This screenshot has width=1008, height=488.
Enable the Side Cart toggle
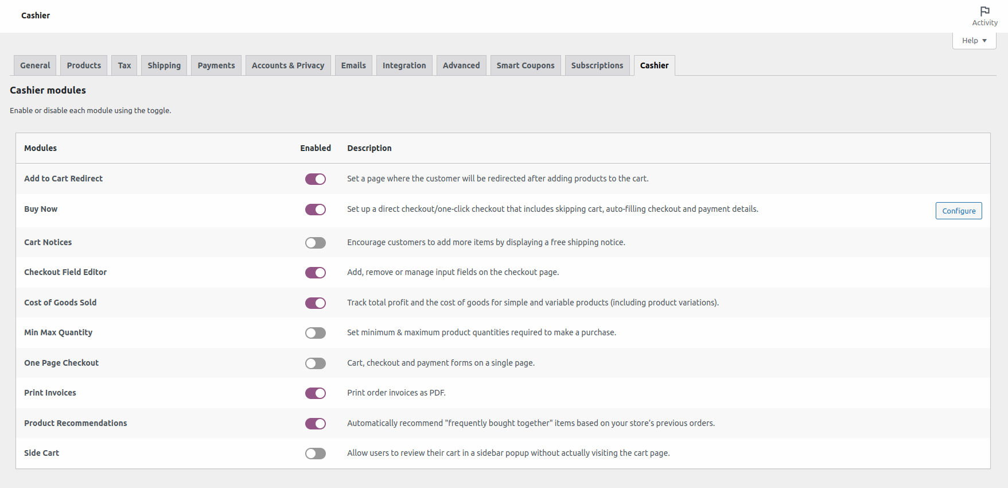coord(315,454)
